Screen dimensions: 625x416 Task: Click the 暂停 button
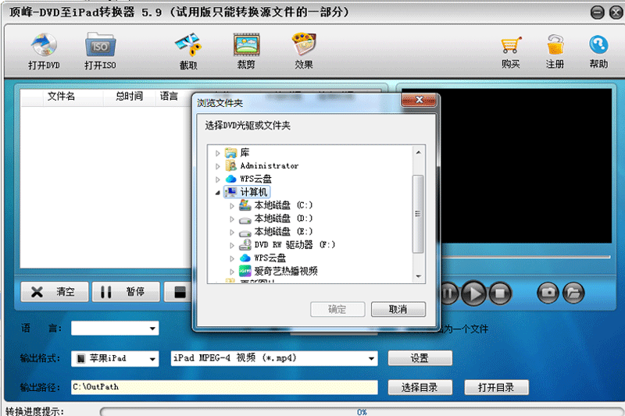[126, 292]
